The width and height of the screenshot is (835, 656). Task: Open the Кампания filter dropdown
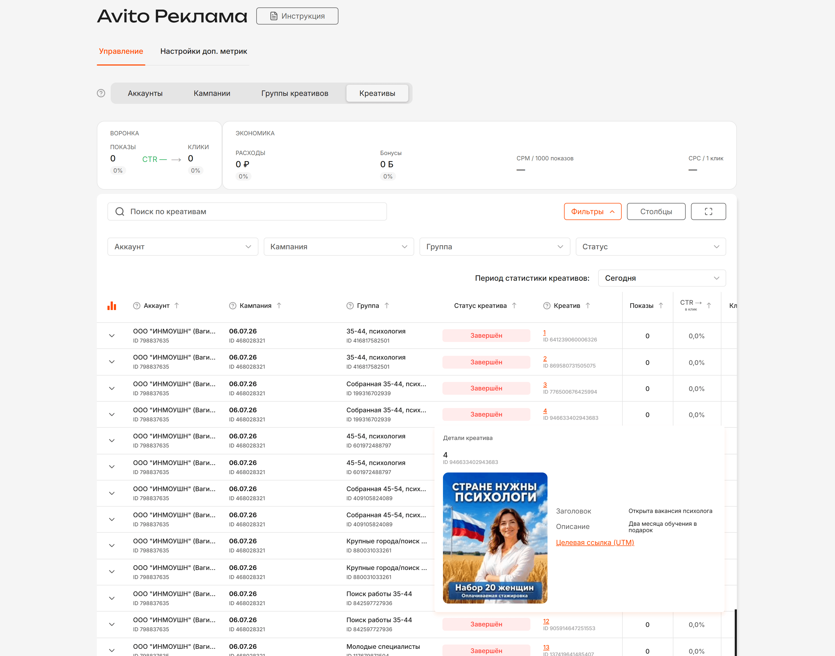[x=338, y=247]
